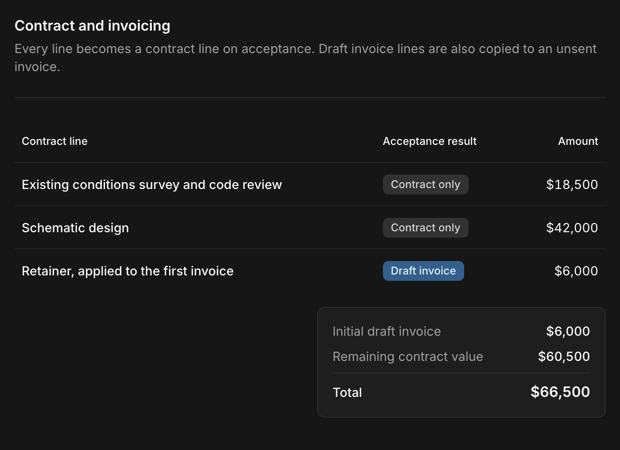Screen dimensions: 620x450
Task: Click the $60,500 remaining value
Action: [564, 356]
